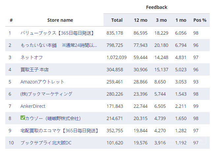Screen dimensions: 213x151
Task: Click the 3 mo value 20,180
Action: point(161,45)
